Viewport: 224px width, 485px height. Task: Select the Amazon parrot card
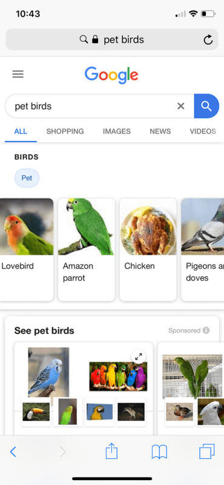pyautogui.click(x=87, y=250)
